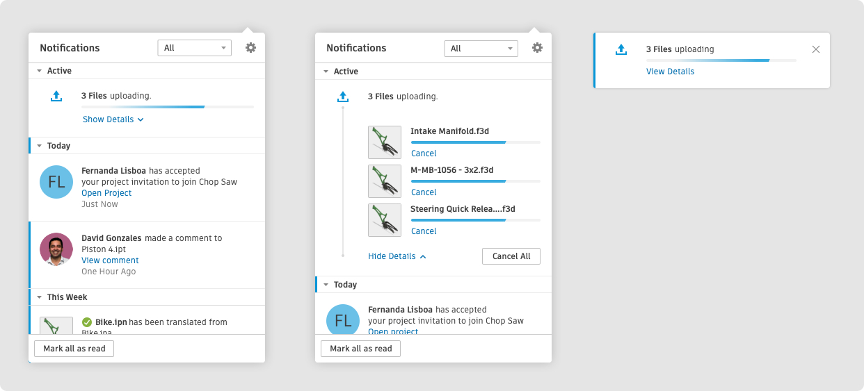Click upload icon in the toast notification
The height and width of the screenshot is (391, 864).
622,49
